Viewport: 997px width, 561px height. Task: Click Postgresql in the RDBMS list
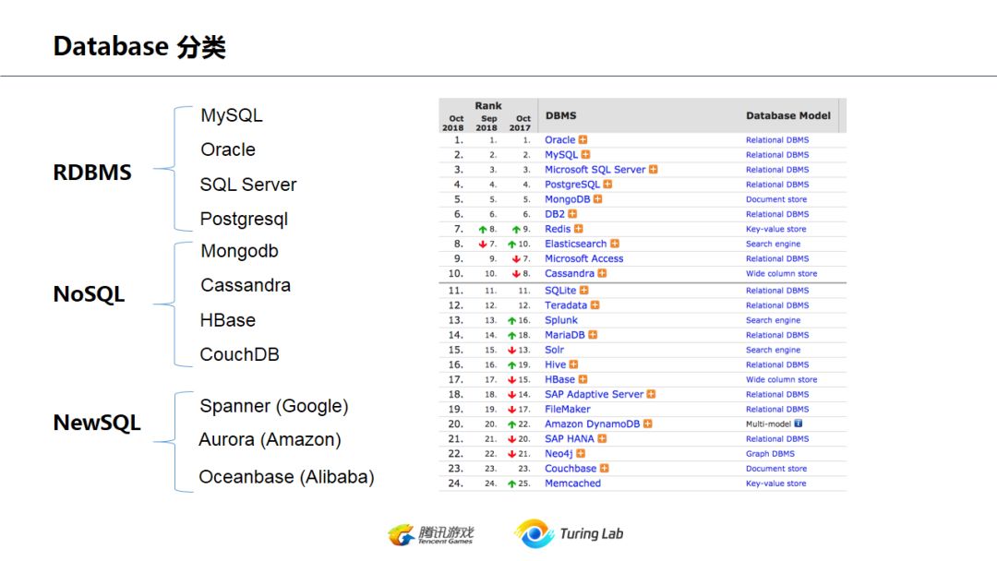pyautogui.click(x=244, y=220)
